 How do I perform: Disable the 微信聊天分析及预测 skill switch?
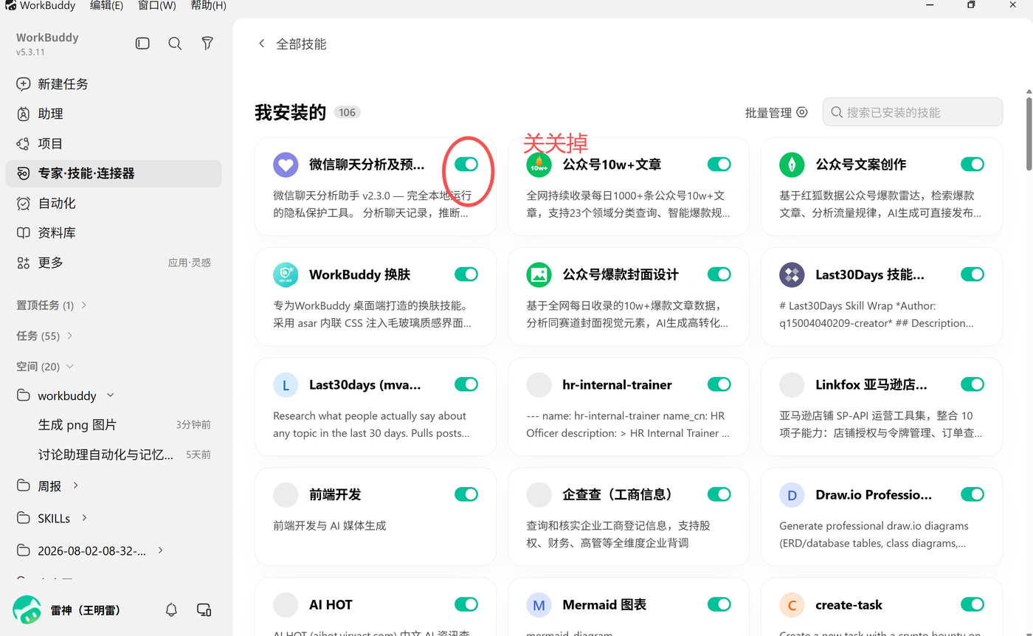(x=466, y=165)
